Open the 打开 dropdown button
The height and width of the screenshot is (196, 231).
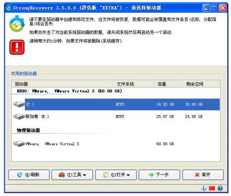(116, 175)
